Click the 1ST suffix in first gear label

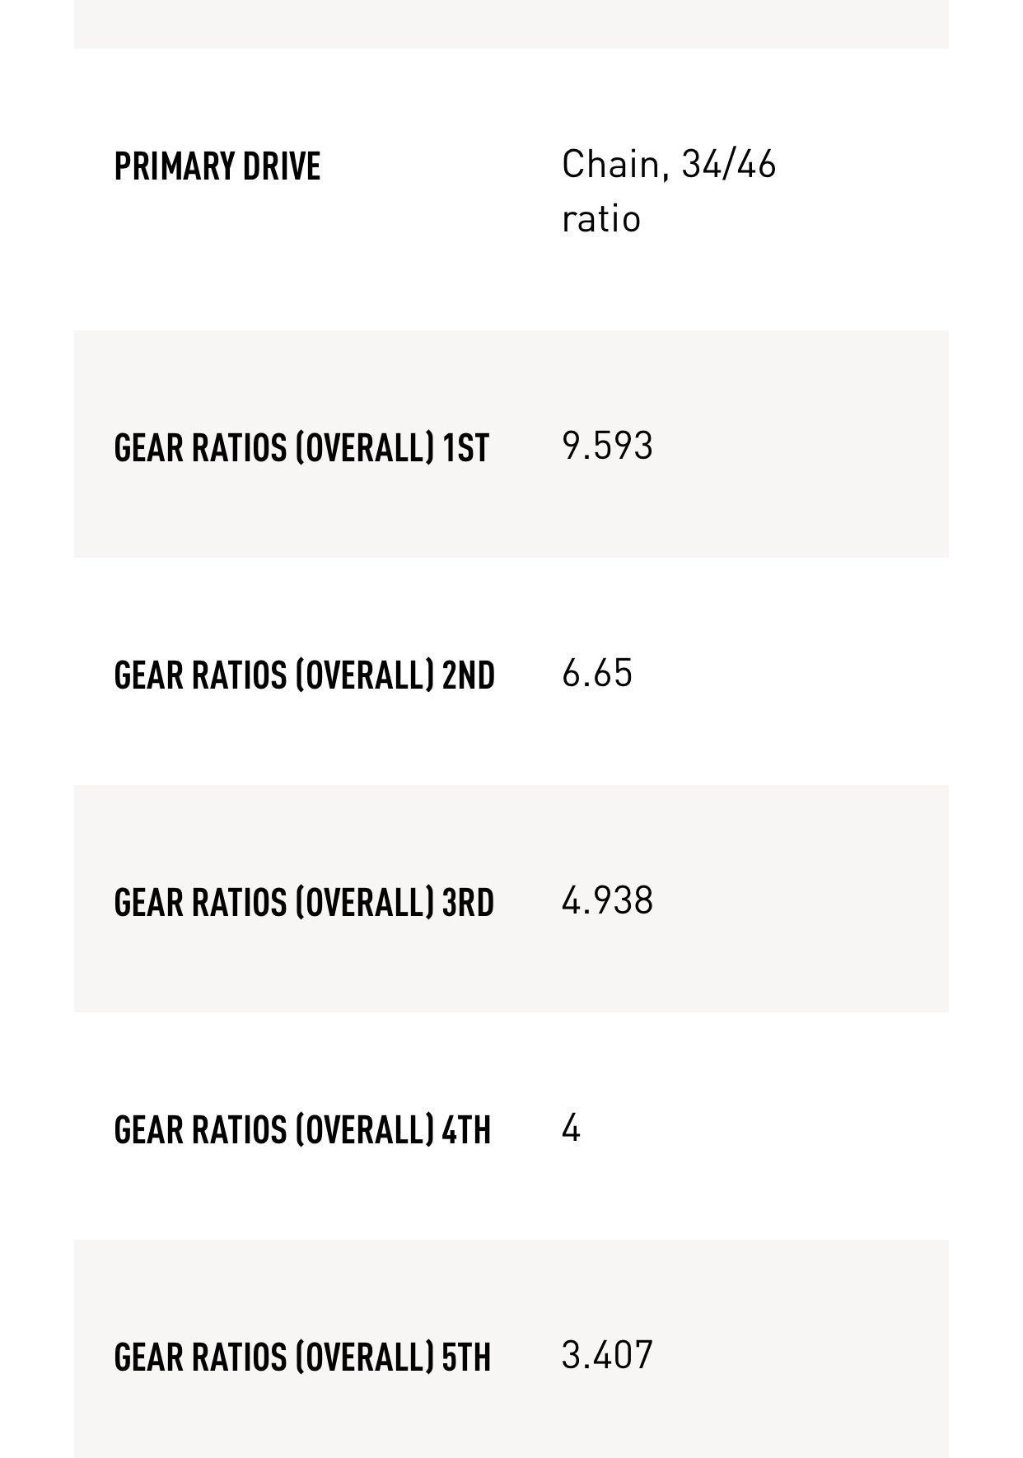click(x=465, y=448)
